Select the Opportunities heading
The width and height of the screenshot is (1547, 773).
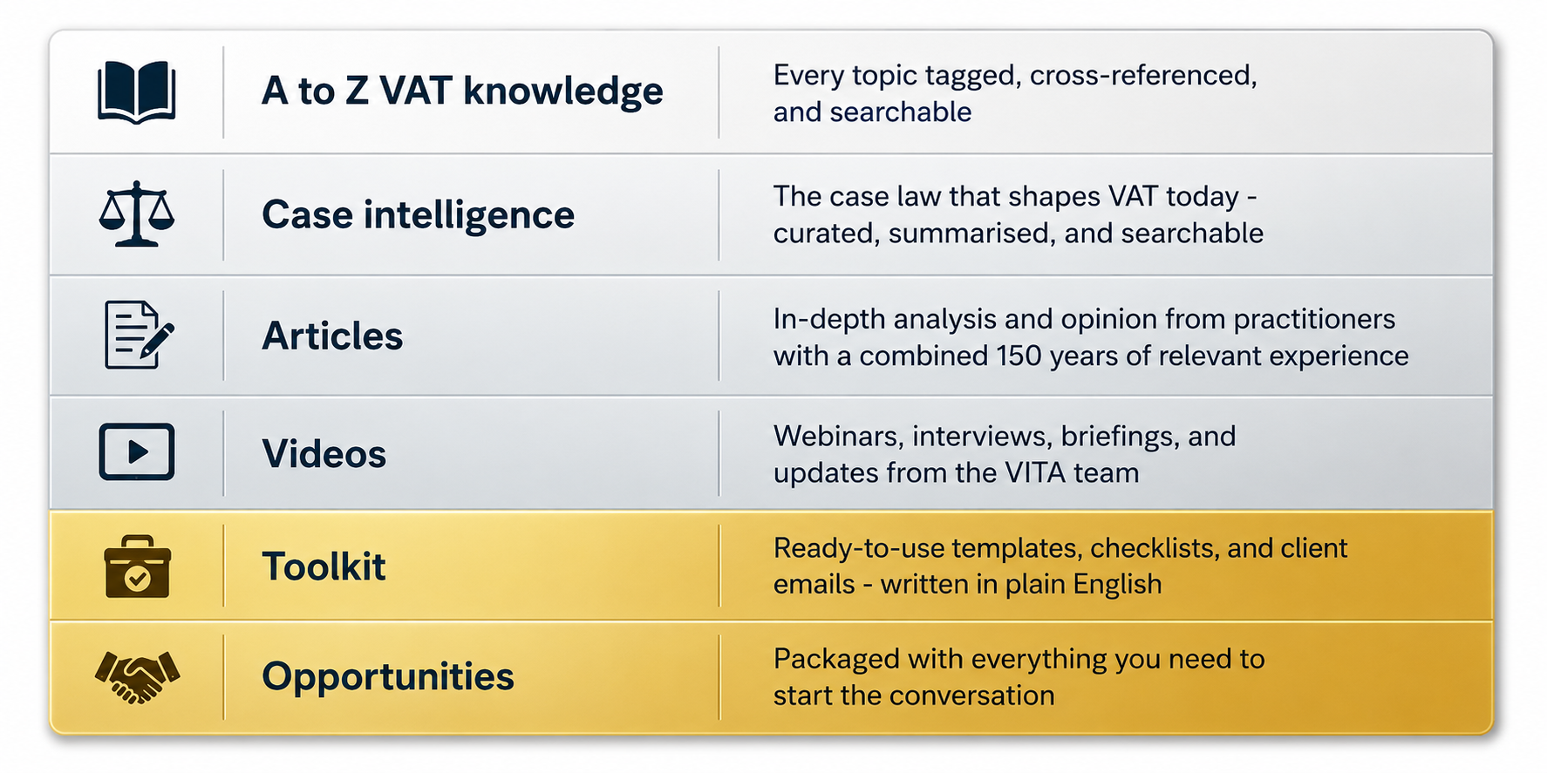pos(388,677)
